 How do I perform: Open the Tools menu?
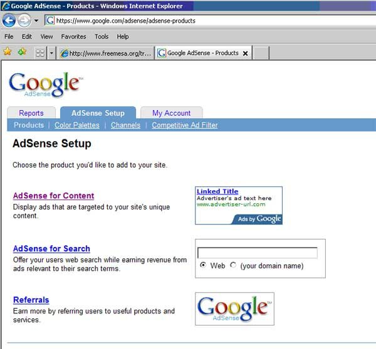102,37
